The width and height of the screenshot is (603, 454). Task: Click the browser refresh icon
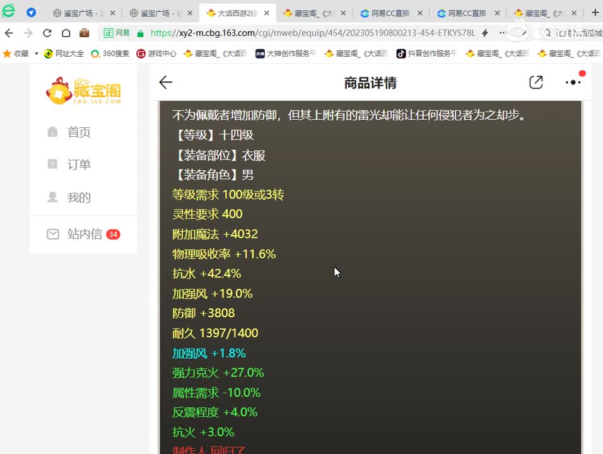48,33
